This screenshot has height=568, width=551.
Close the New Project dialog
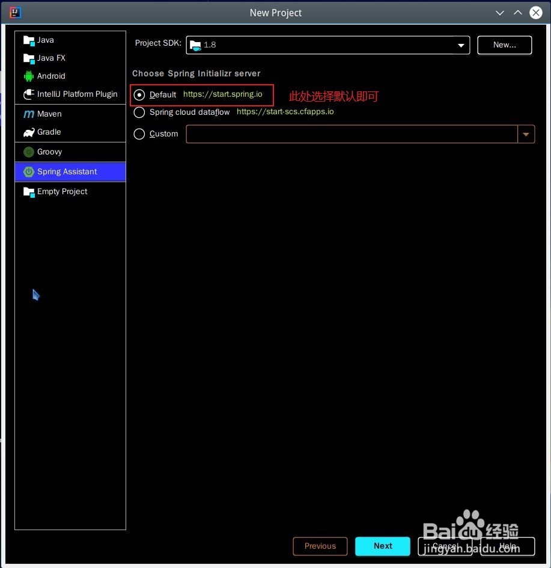536,13
